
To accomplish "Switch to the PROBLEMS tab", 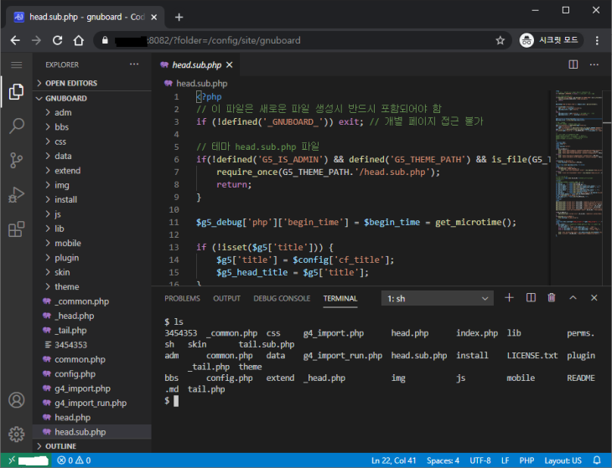I will click(182, 298).
